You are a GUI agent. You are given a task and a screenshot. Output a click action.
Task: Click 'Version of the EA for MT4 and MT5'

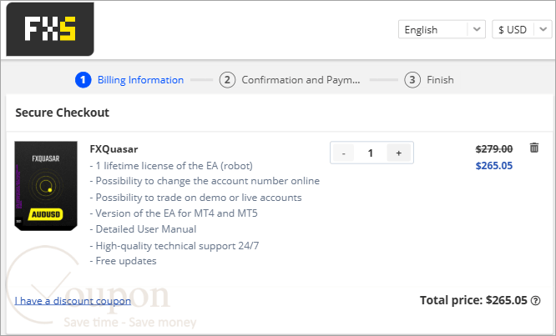point(174,213)
